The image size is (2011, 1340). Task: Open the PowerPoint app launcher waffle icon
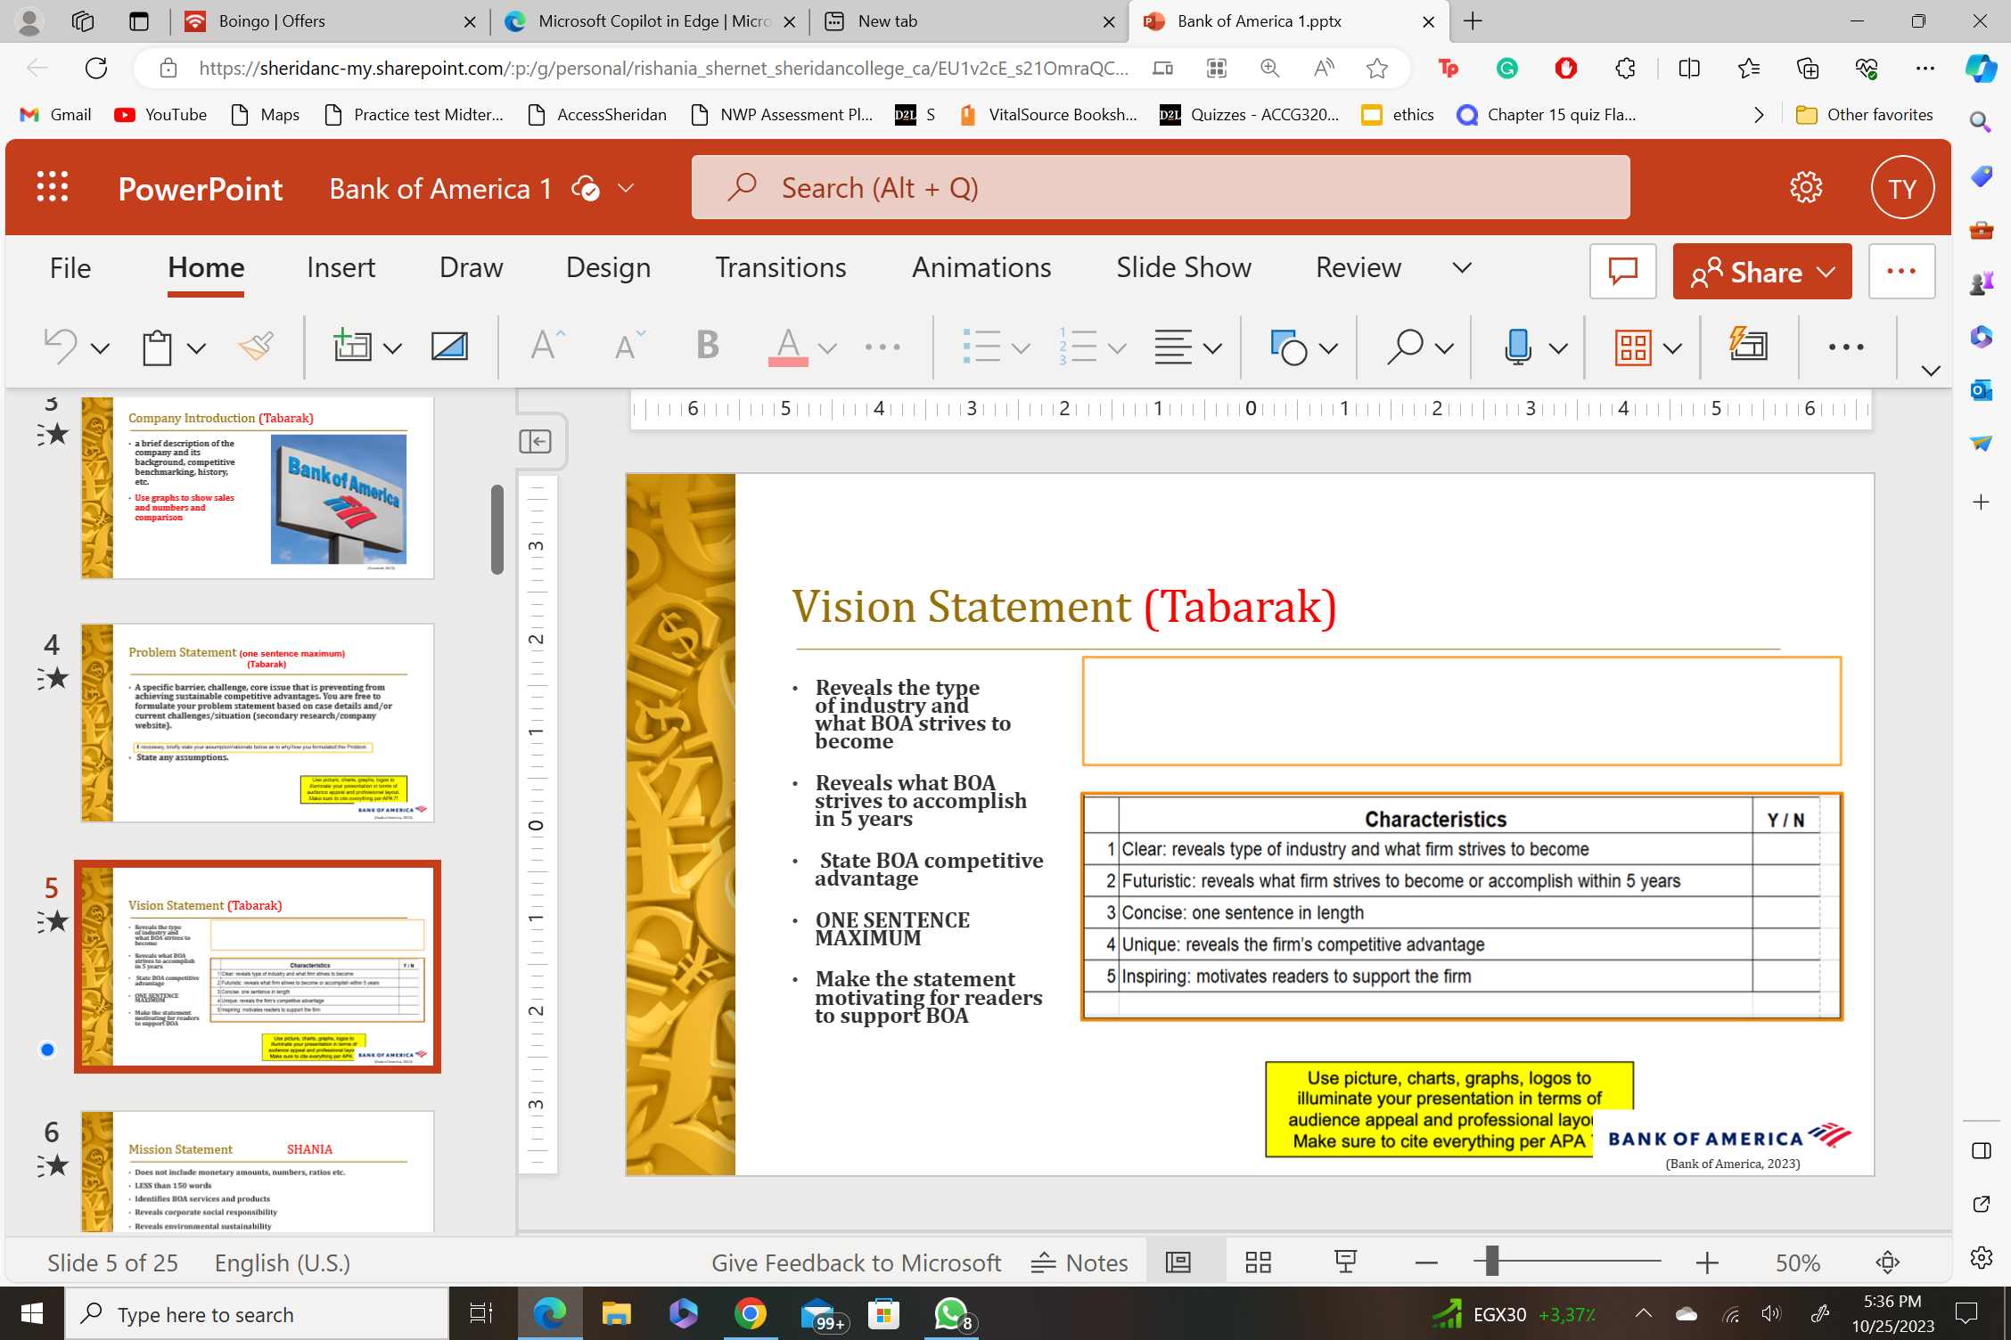53,187
